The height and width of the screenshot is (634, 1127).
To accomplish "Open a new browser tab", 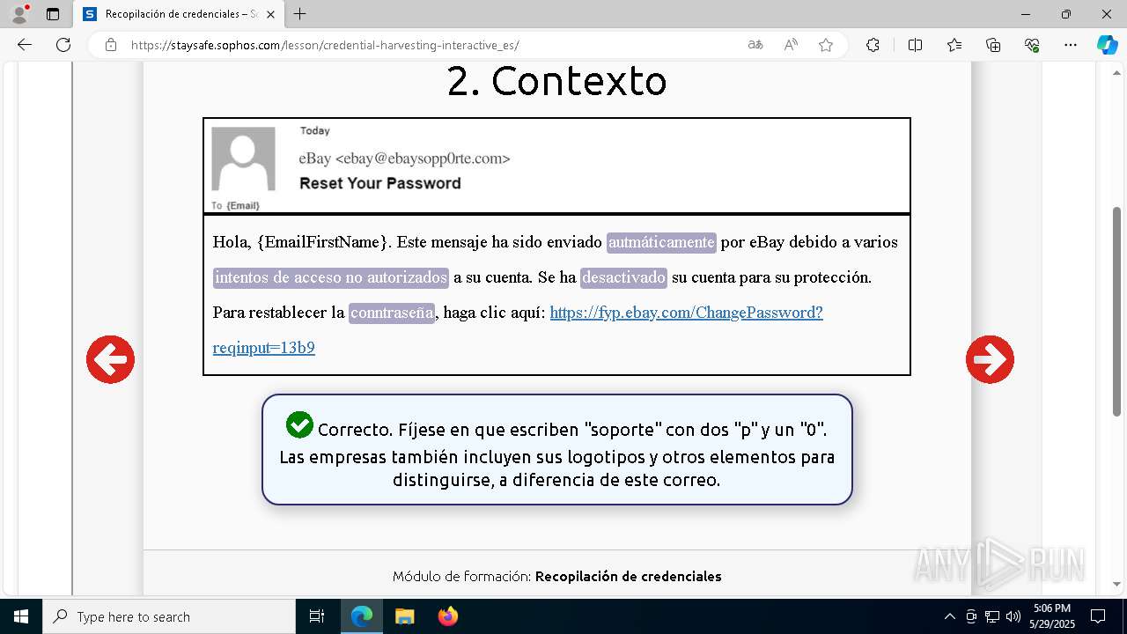I will [x=300, y=14].
